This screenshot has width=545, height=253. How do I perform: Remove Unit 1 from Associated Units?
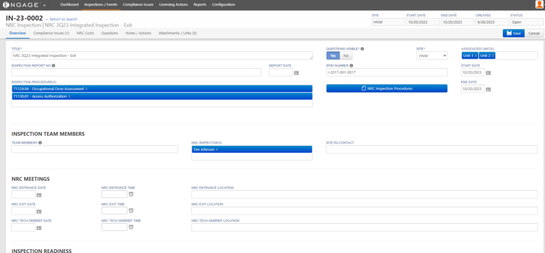[x=475, y=56]
